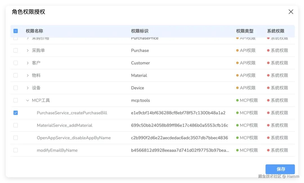Expand the 采购单 row
Viewport: 304px width, 183px height.
[x=28, y=51]
